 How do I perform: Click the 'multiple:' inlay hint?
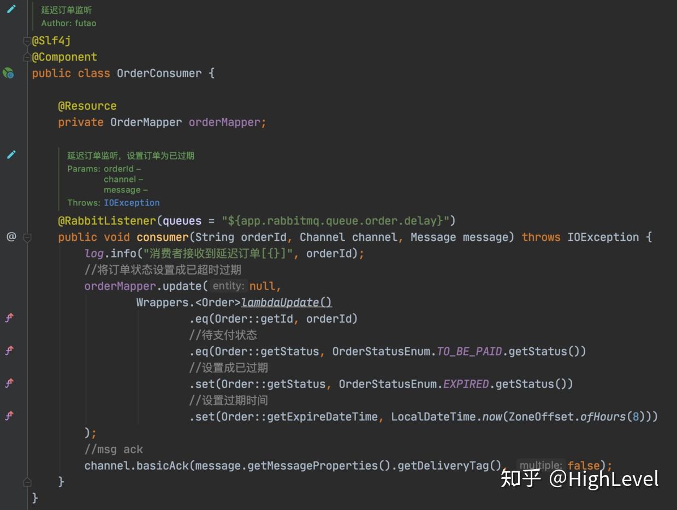point(541,465)
